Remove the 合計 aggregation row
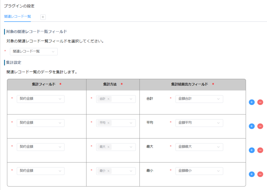Viewport: 267px width, 190px height. coord(260,102)
